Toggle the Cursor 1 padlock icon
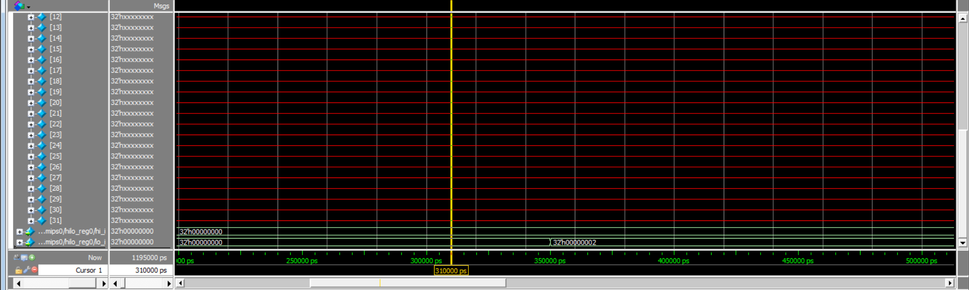 18,270
